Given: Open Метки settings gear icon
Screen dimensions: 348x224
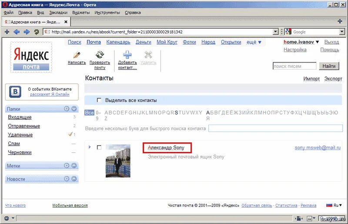Looking at the screenshot, I should coord(67,165).
